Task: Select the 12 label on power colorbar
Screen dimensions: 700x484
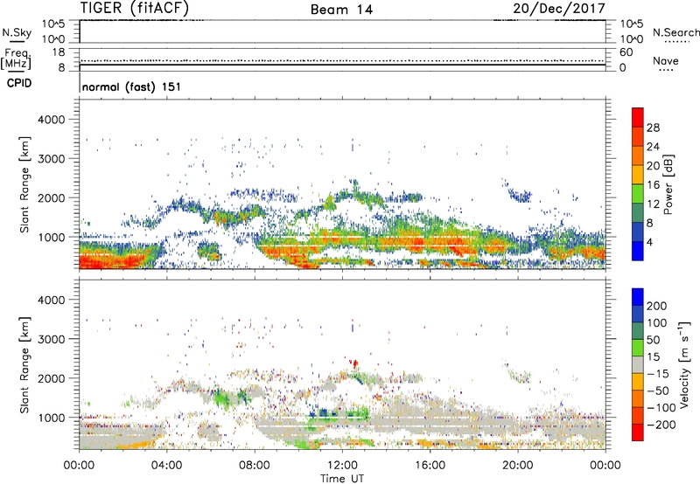Action: coord(653,204)
